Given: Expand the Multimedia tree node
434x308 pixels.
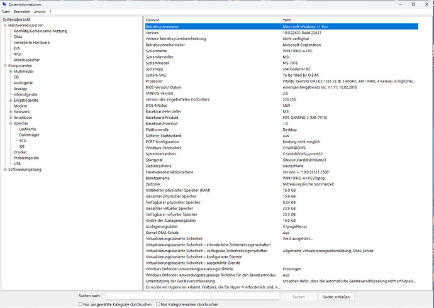Looking at the screenshot, I should pos(11,72).
